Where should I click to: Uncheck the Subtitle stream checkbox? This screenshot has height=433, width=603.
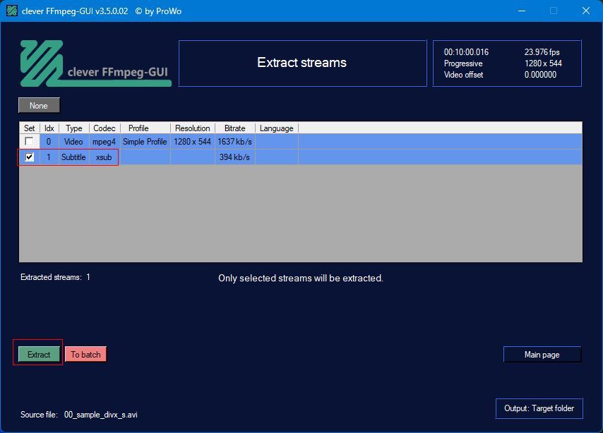[29, 157]
